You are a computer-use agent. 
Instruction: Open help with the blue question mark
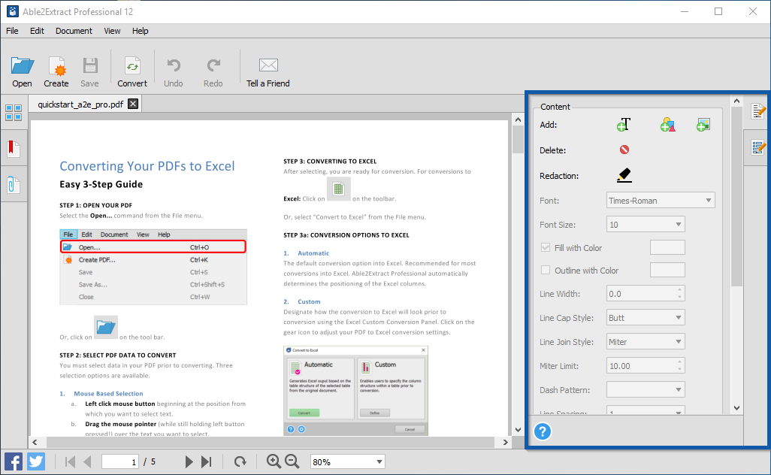coord(543,431)
